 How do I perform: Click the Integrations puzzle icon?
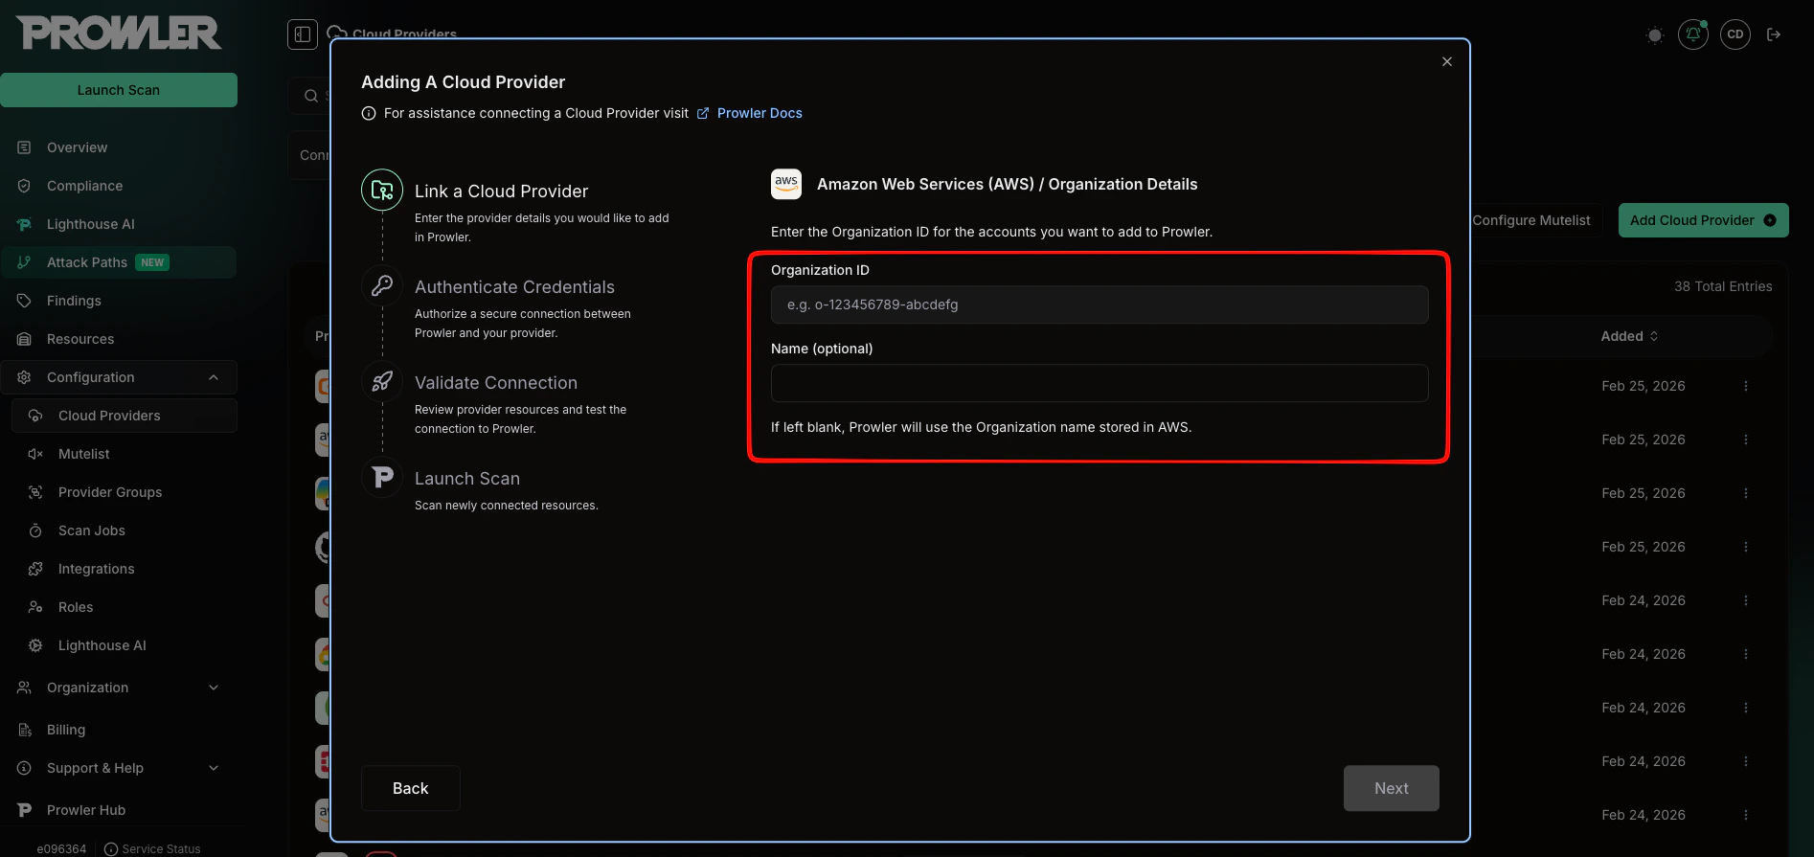point(35,569)
